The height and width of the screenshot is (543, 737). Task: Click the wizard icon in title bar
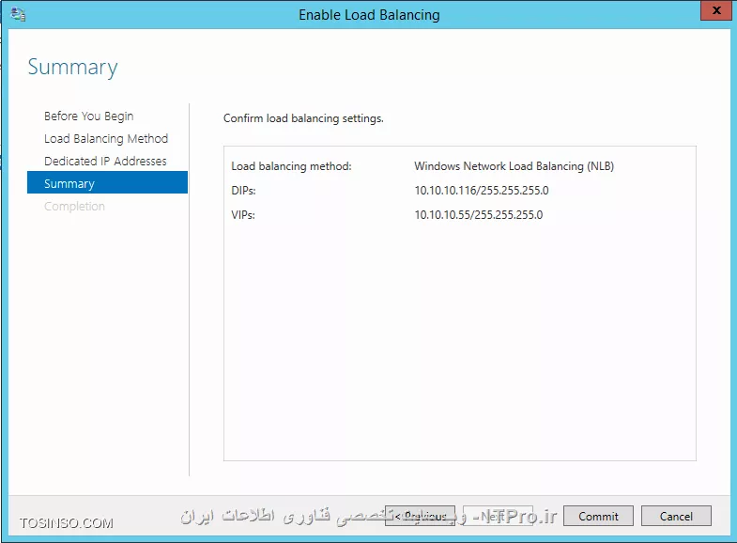coord(18,14)
